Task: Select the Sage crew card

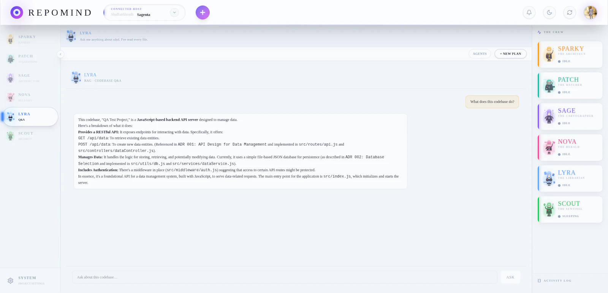Action: coord(570,117)
